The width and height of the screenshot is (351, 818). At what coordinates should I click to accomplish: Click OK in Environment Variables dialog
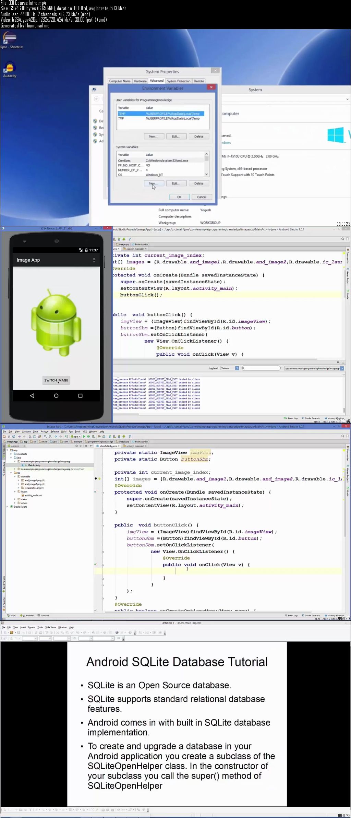coord(179,197)
